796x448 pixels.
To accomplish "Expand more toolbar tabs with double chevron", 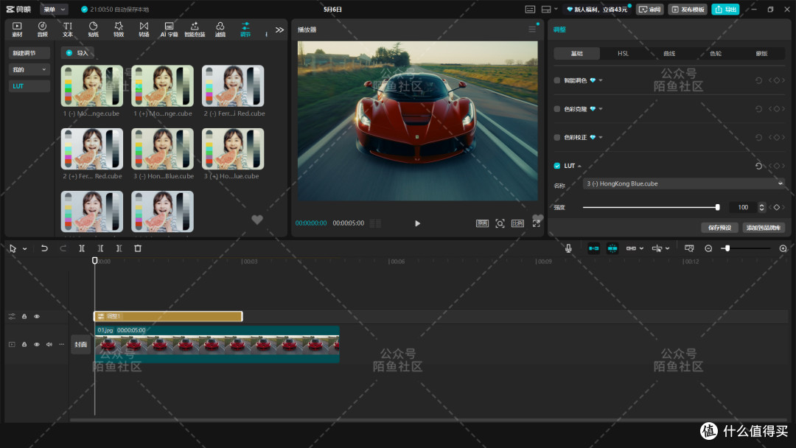I will 280,30.
